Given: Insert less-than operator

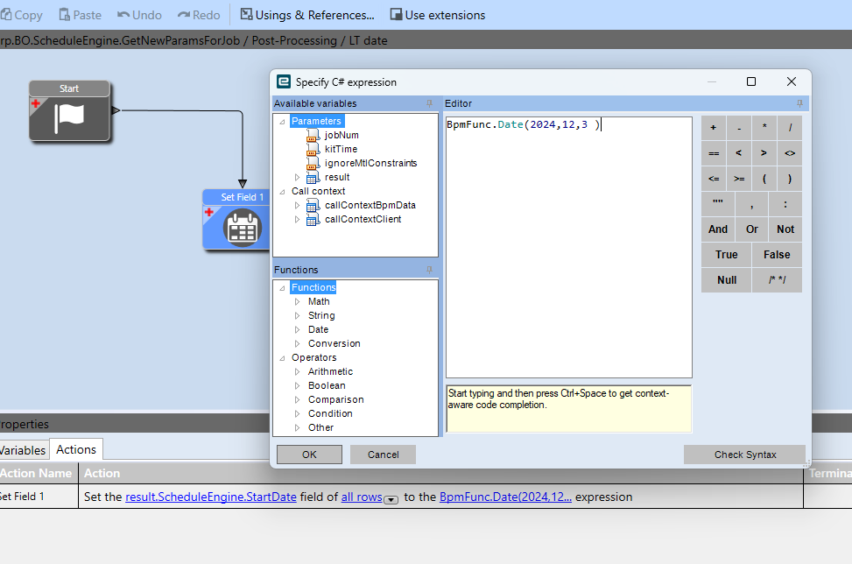Looking at the screenshot, I should coord(739,153).
